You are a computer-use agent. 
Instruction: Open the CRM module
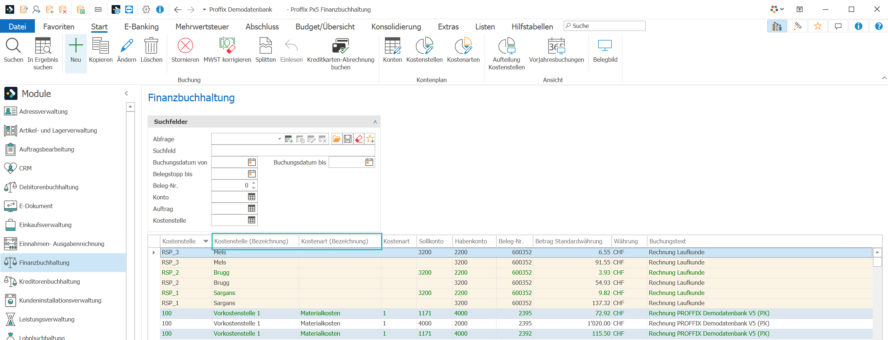pos(63,168)
